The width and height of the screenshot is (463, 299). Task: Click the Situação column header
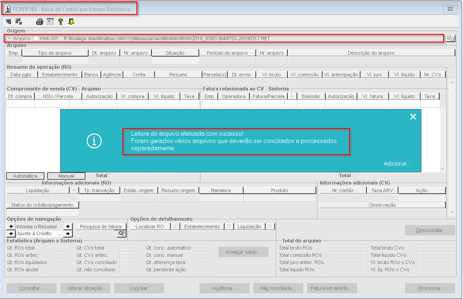tap(175, 53)
